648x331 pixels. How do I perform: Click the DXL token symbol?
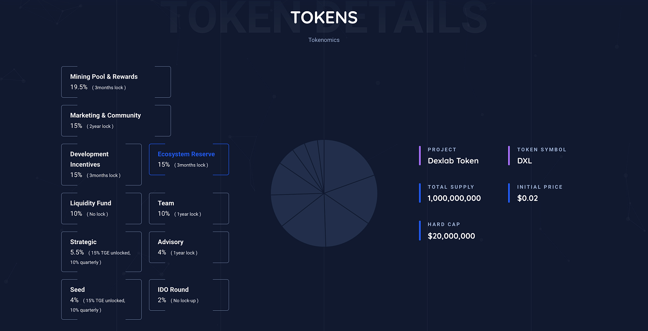[x=524, y=161]
